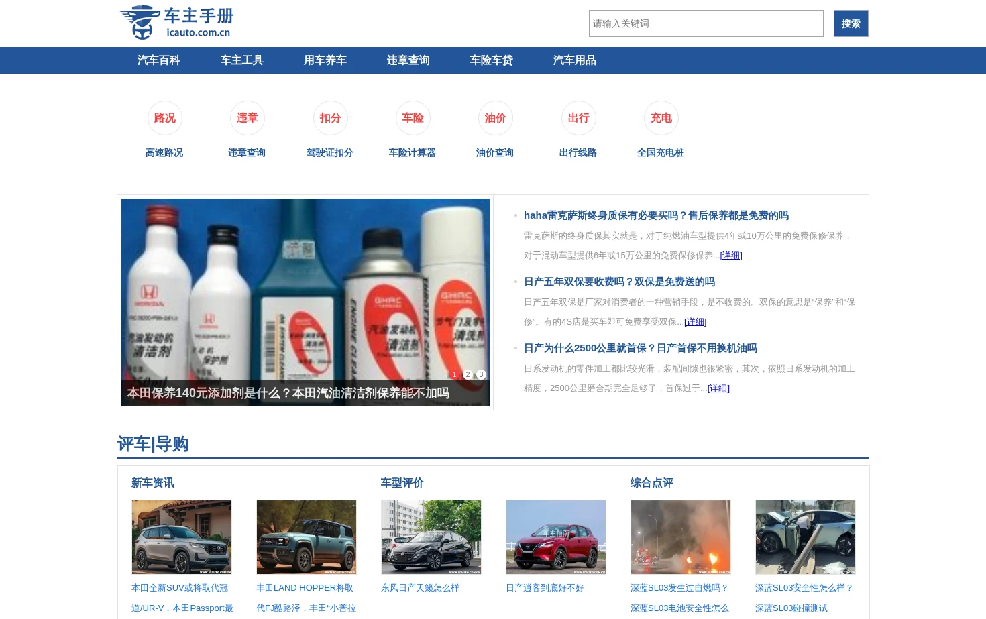Focus the keyword search input field
Viewport: 986px width, 619px height.
[x=706, y=23]
